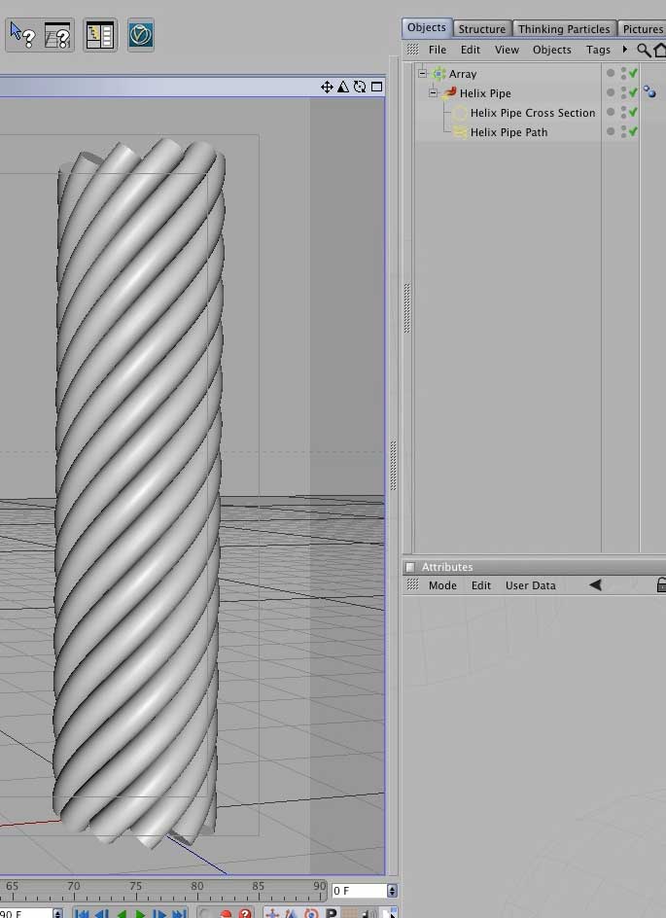Toggle rotation keyframe recording icon
The image size is (666, 918).
[311, 913]
